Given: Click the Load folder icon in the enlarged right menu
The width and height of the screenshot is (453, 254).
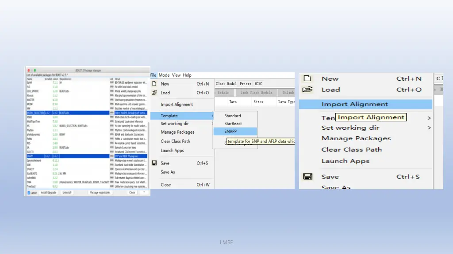Looking at the screenshot, I should (x=307, y=90).
